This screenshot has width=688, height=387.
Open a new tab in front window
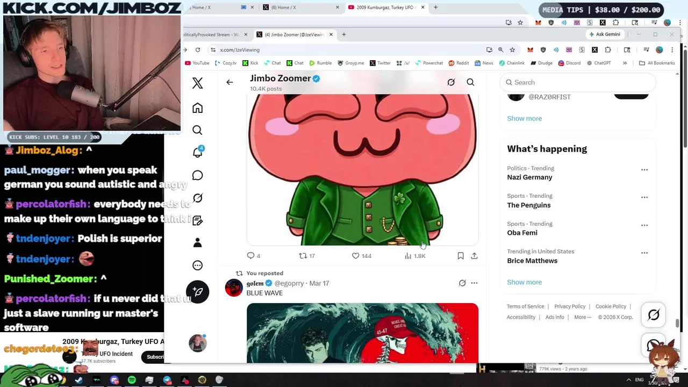coord(343,34)
